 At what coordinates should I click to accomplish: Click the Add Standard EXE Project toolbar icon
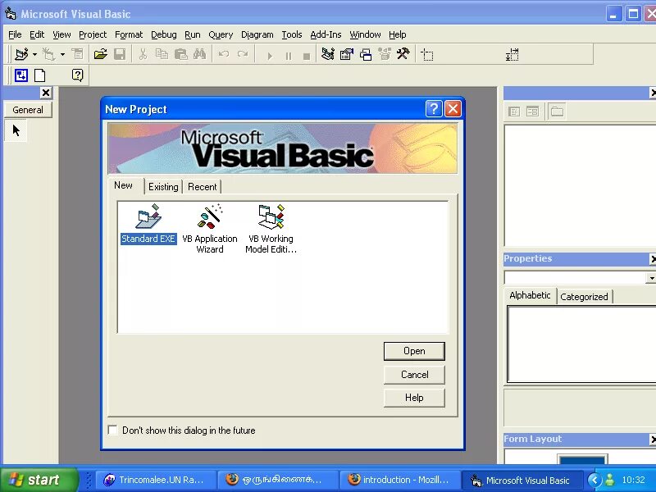click(21, 54)
